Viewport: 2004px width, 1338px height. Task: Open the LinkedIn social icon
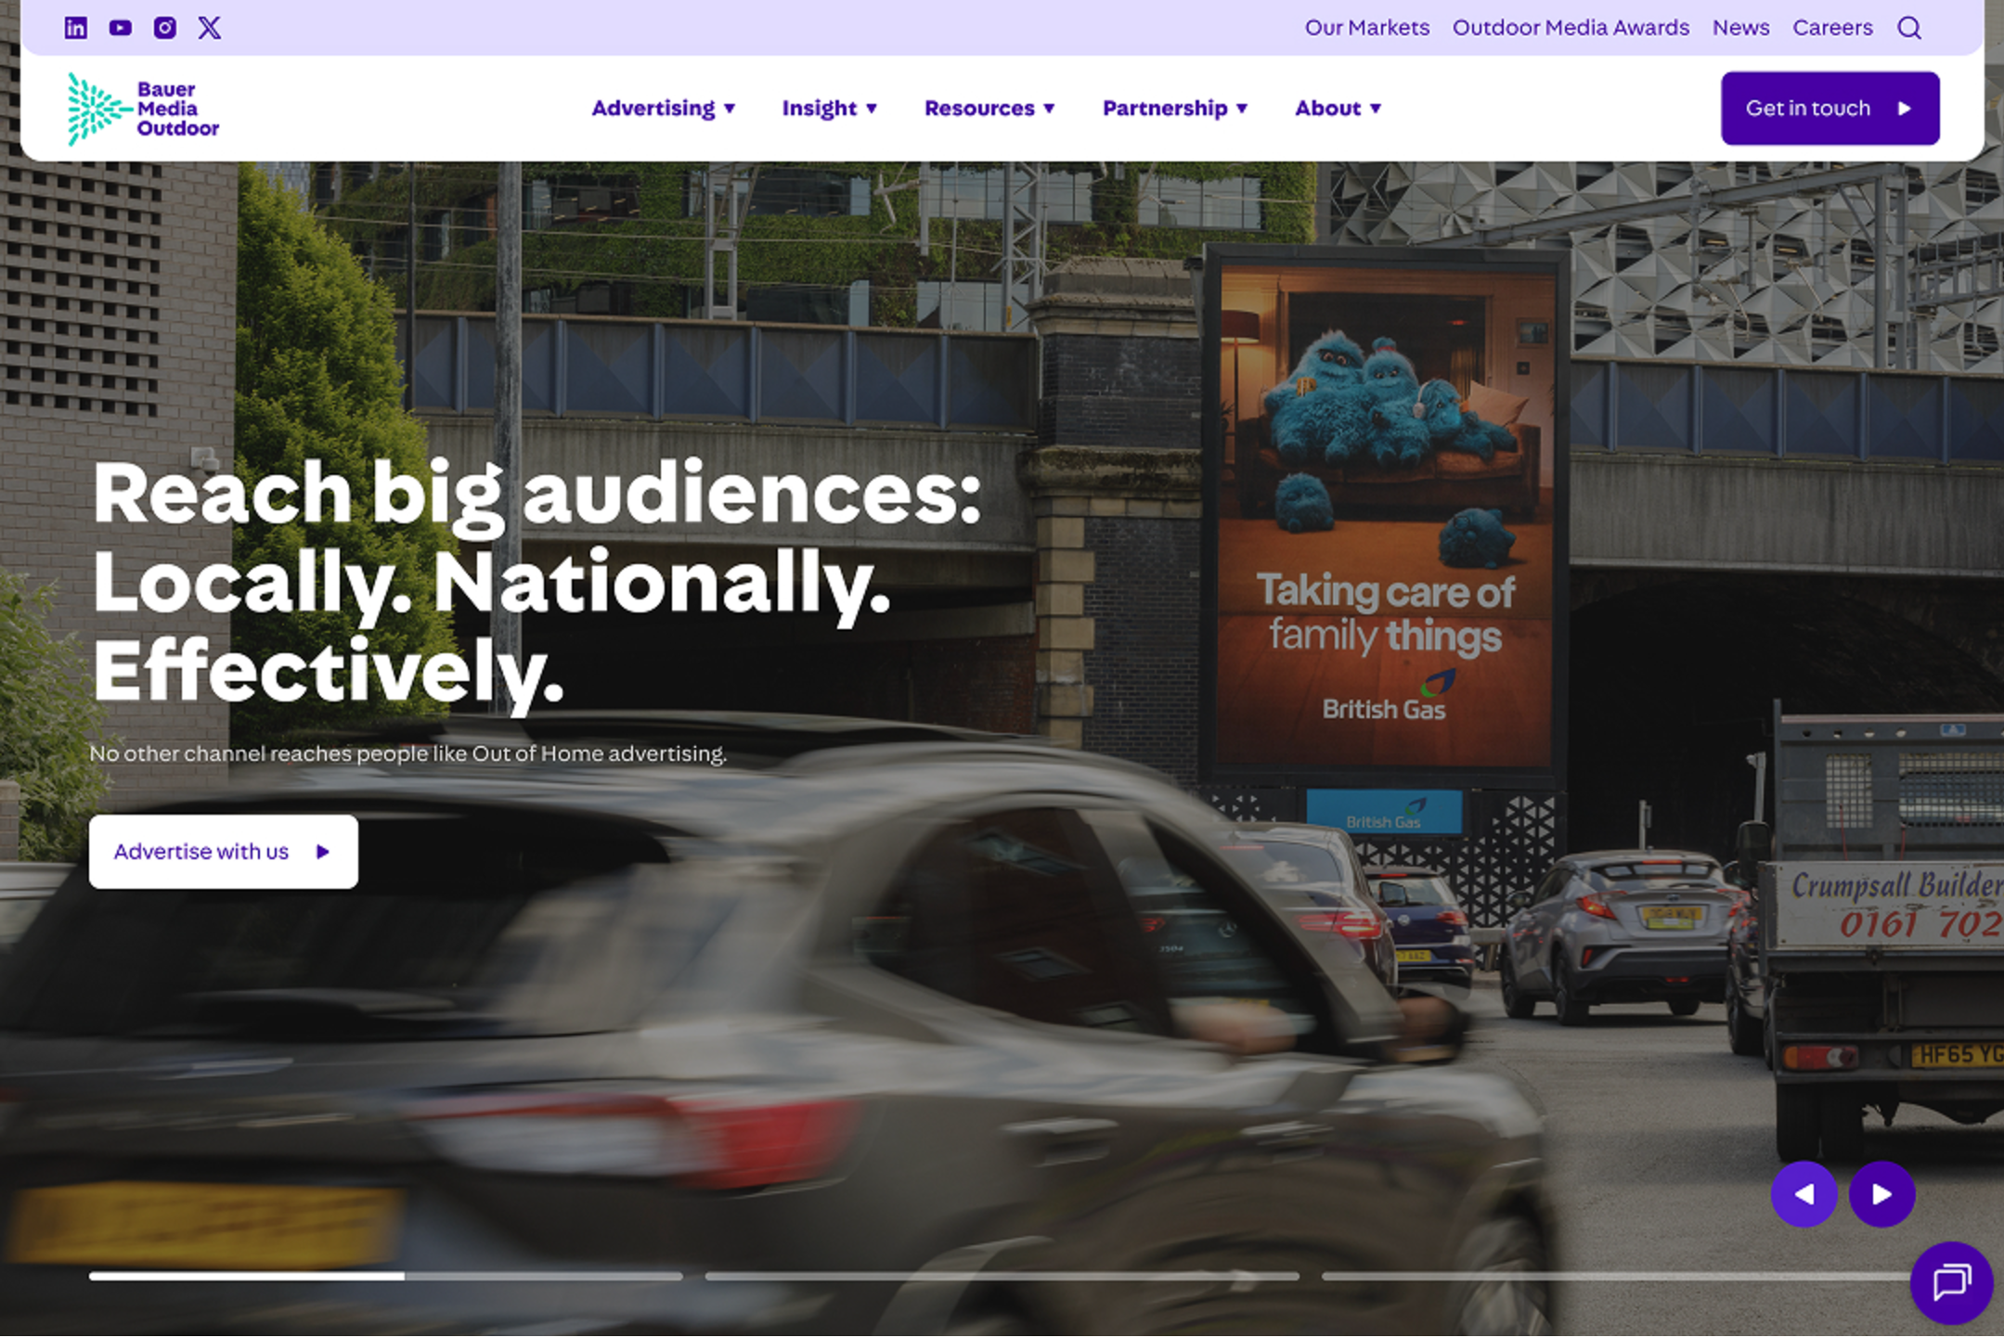(x=76, y=28)
